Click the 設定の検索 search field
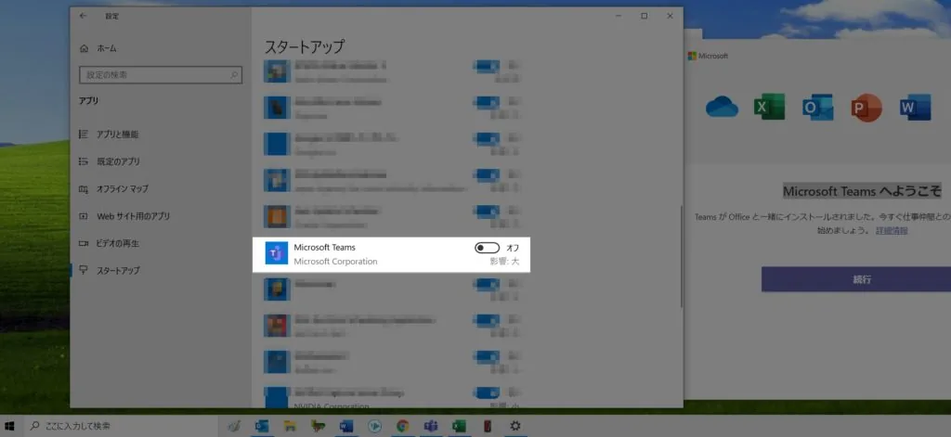 [x=160, y=75]
